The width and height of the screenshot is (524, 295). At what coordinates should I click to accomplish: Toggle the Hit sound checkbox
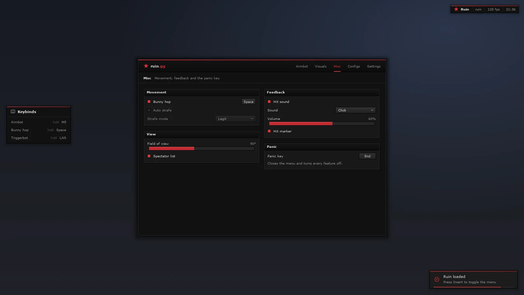pos(269,102)
